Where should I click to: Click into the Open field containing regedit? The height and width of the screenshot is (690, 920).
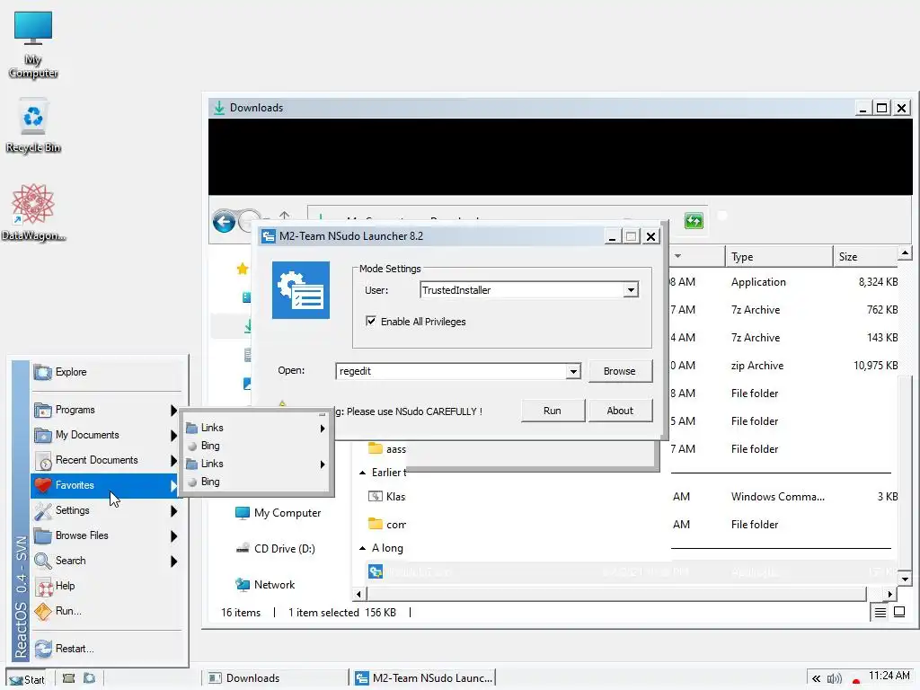451,371
